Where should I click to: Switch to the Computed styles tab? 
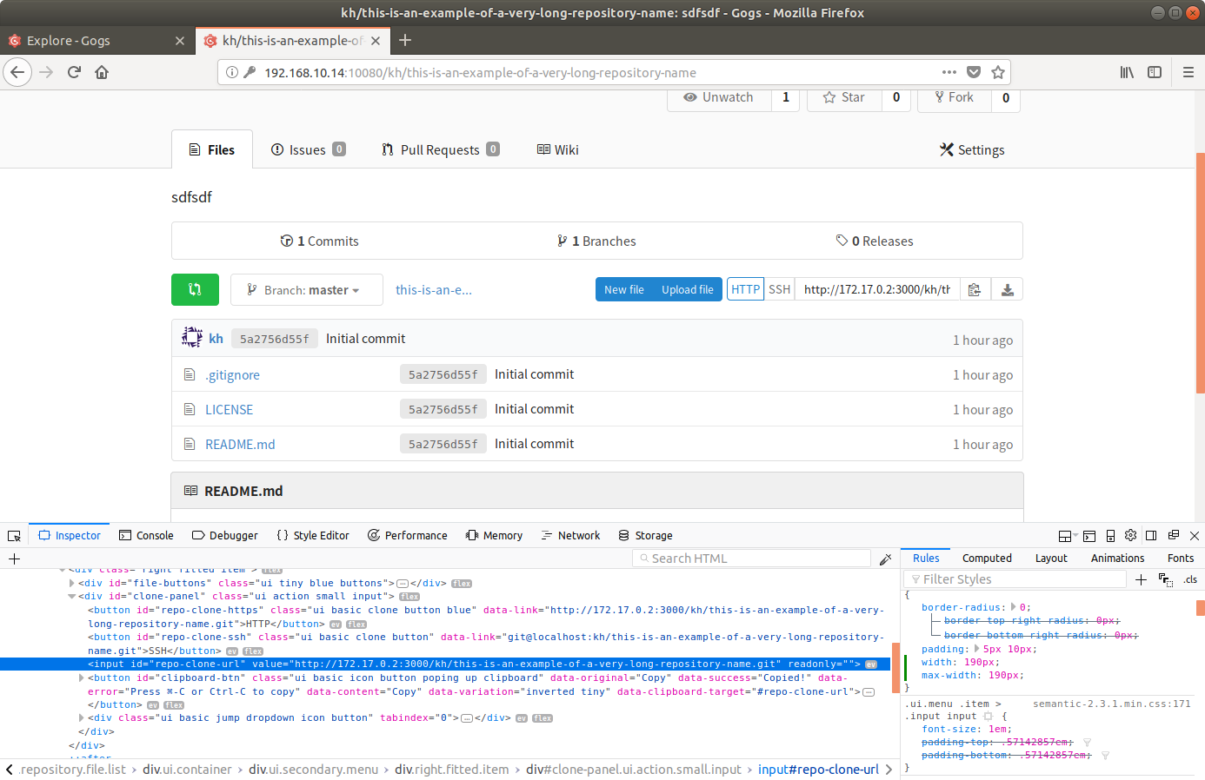(987, 559)
